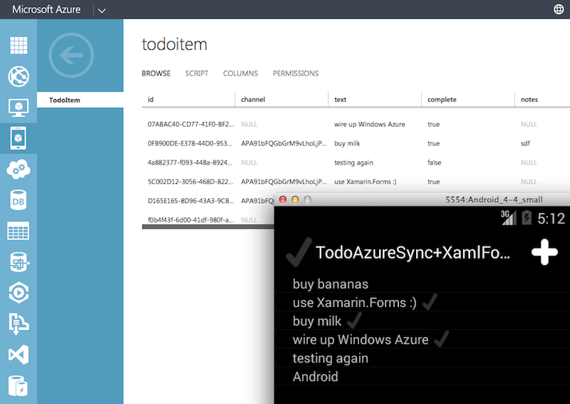Click the todoitem page heading

(x=175, y=44)
